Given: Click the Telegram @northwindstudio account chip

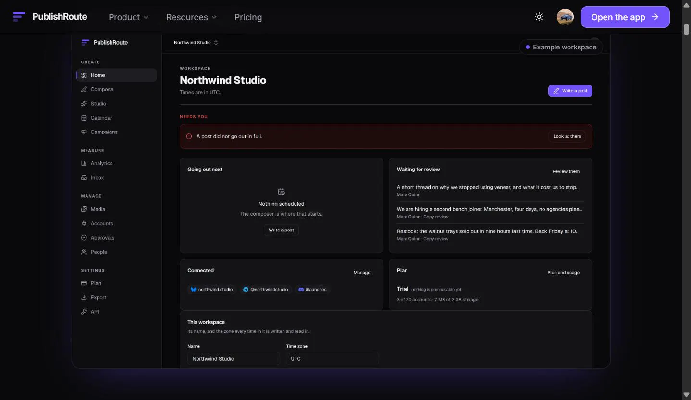Looking at the screenshot, I should [266, 290].
